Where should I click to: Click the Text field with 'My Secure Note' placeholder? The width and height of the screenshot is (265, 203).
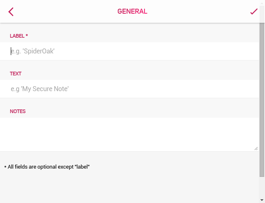click(x=129, y=89)
